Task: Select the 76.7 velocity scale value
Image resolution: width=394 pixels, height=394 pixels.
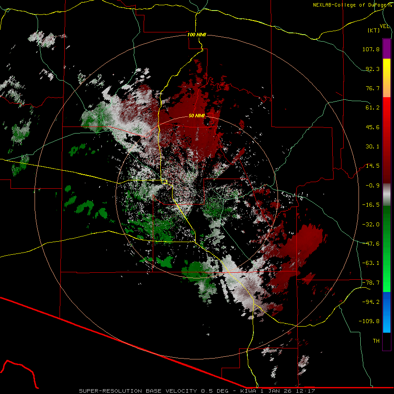Action: click(373, 88)
